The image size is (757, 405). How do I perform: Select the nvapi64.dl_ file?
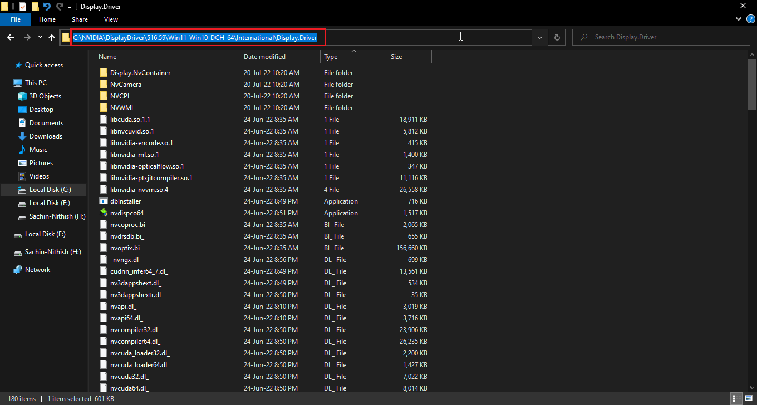point(126,318)
